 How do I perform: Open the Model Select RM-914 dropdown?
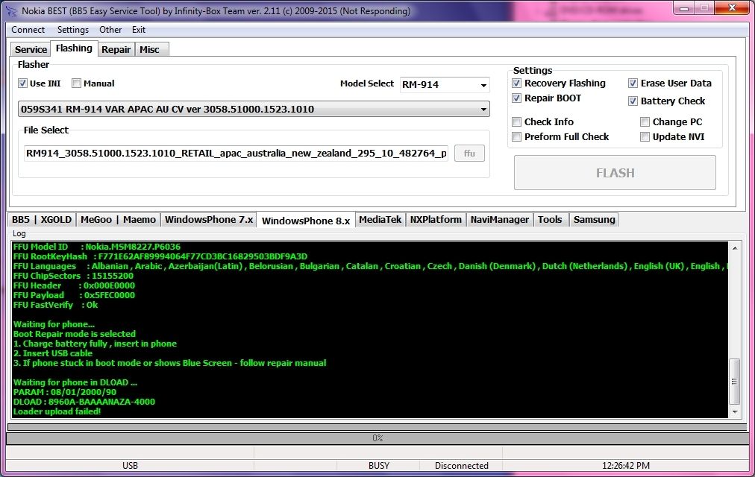point(445,85)
